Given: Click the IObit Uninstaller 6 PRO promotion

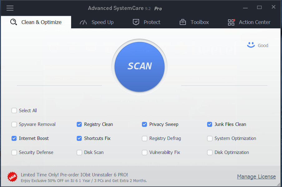Looking at the screenshot, I should pyautogui.click(x=75, y=175).
